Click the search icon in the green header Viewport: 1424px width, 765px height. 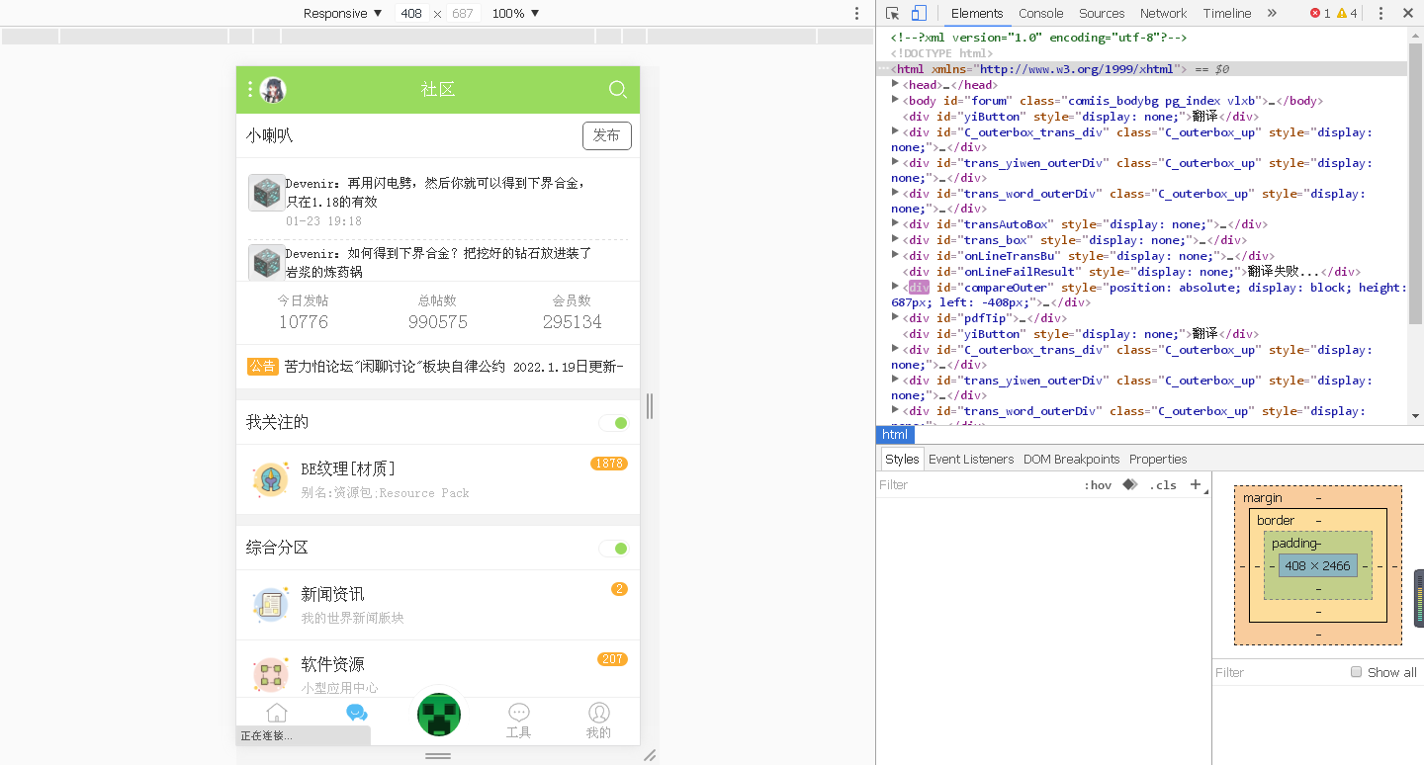click(x=618, y=89)
